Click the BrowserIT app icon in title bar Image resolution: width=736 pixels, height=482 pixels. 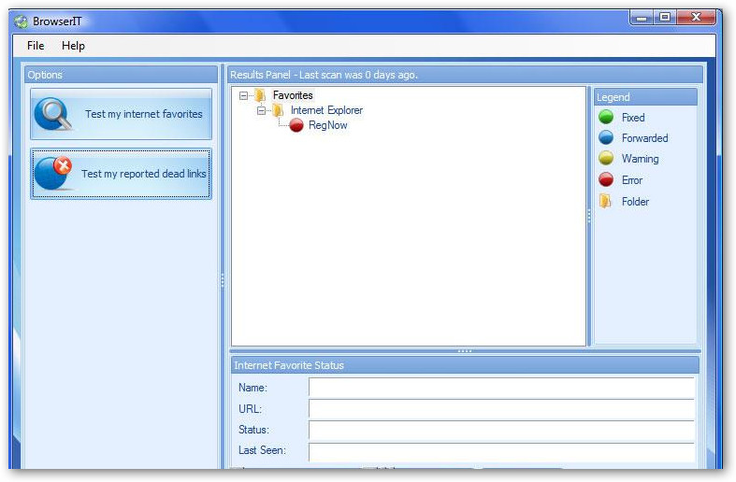(21, 21)
